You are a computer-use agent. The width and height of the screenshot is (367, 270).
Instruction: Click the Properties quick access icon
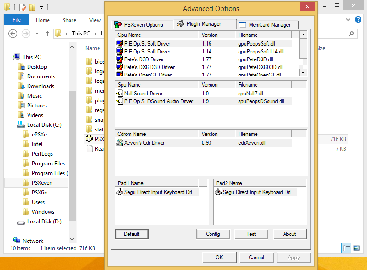coord(22,7)
